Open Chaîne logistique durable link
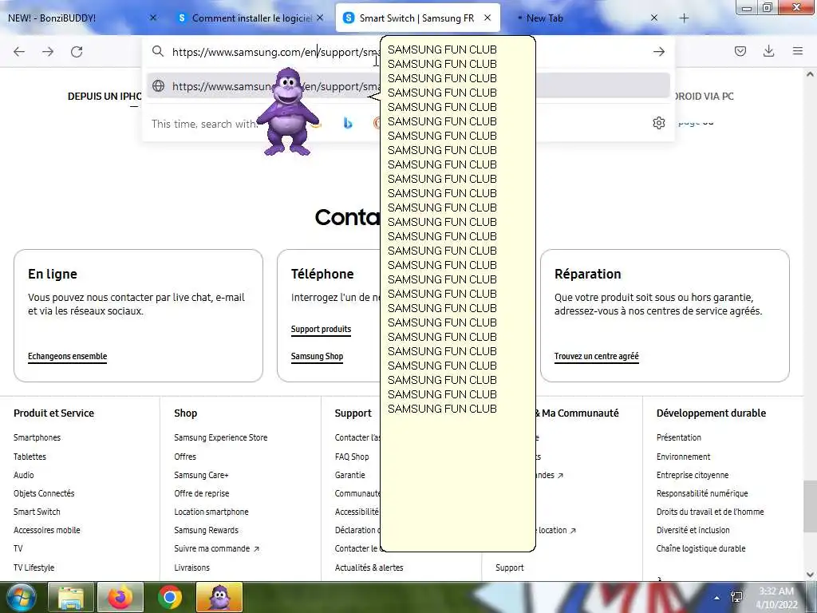Image resolution: width=817 pixels, height=613 pixels. 701,549
